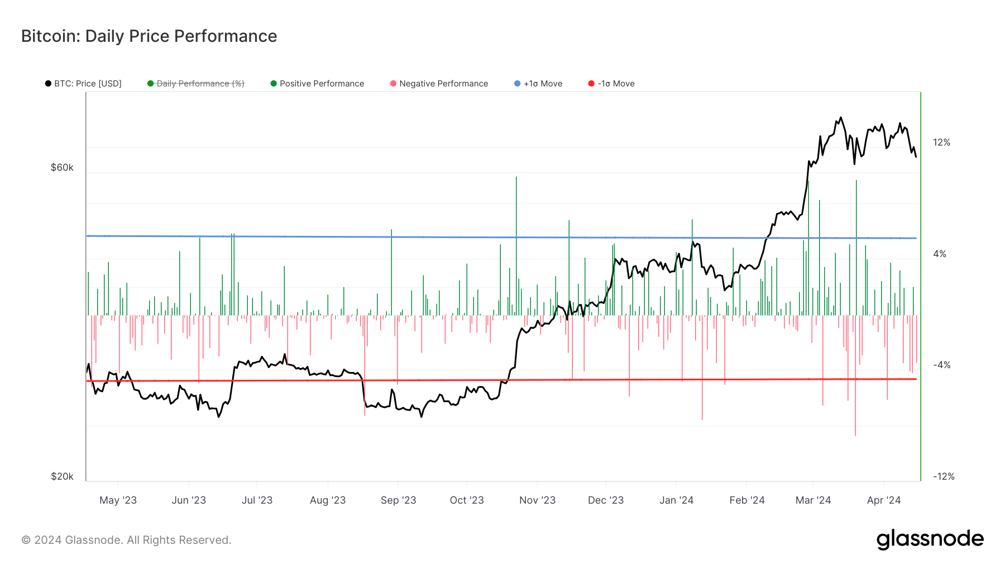Click the green Positive Performance legend dot
1005x565 pixels.
tap(273, 83)
